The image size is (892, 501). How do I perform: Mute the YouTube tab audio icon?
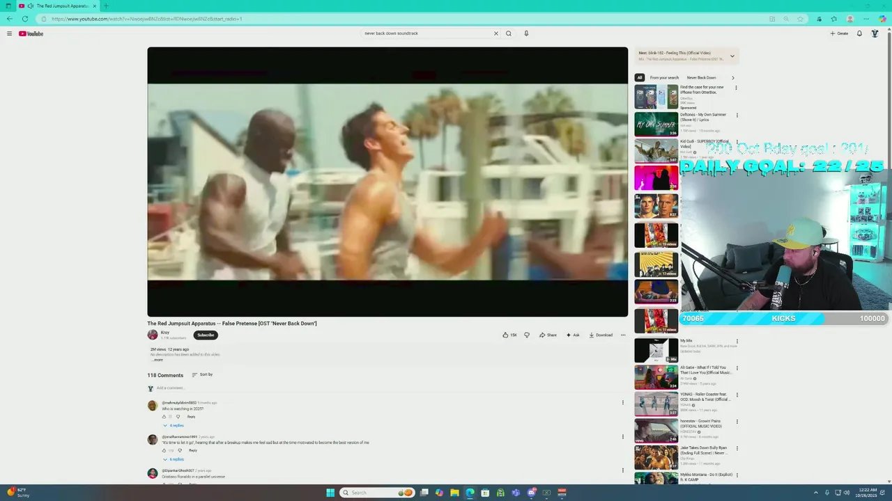(30, 6)
